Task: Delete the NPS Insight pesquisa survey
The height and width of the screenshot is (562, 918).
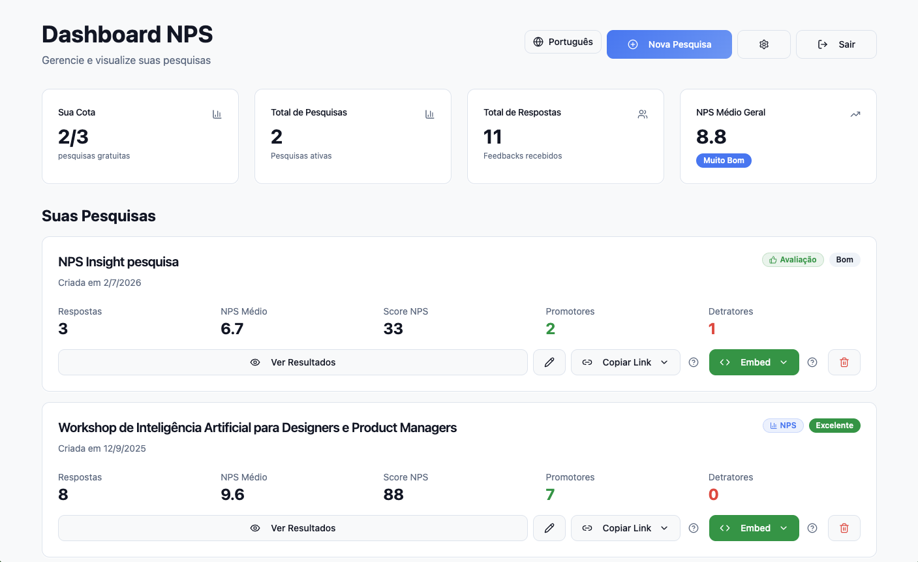Action: 844,362
